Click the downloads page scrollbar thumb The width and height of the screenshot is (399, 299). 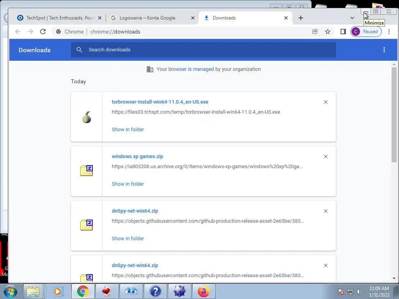click(x=394, y=114)
